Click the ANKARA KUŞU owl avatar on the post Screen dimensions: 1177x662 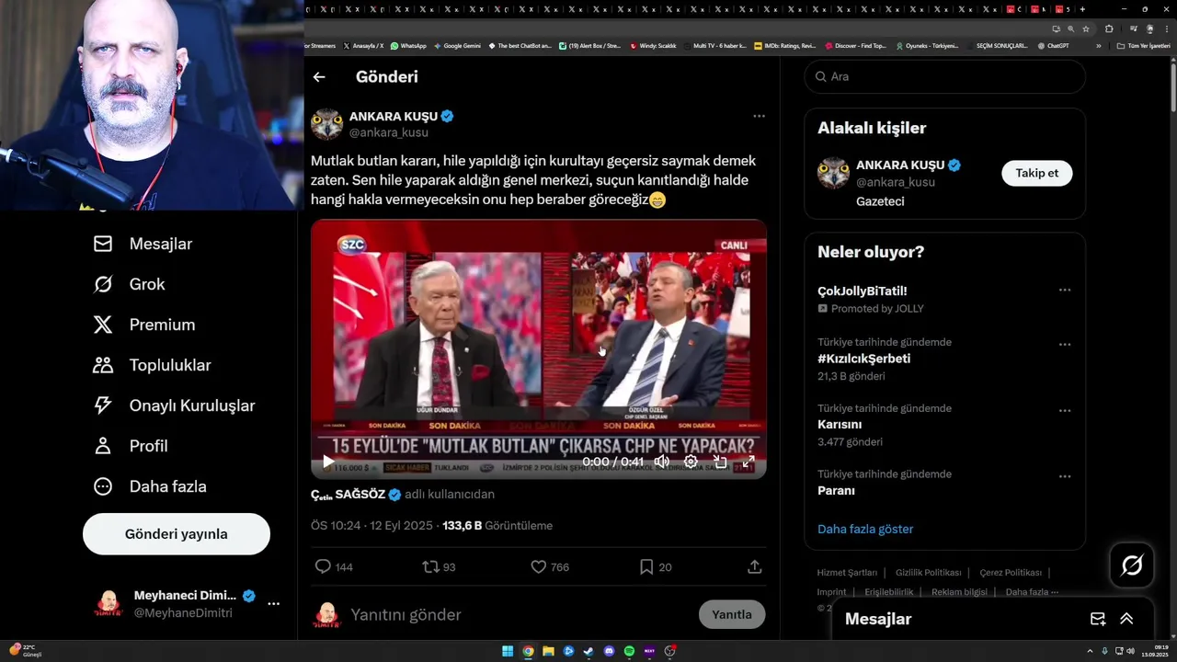pos(326,124)
